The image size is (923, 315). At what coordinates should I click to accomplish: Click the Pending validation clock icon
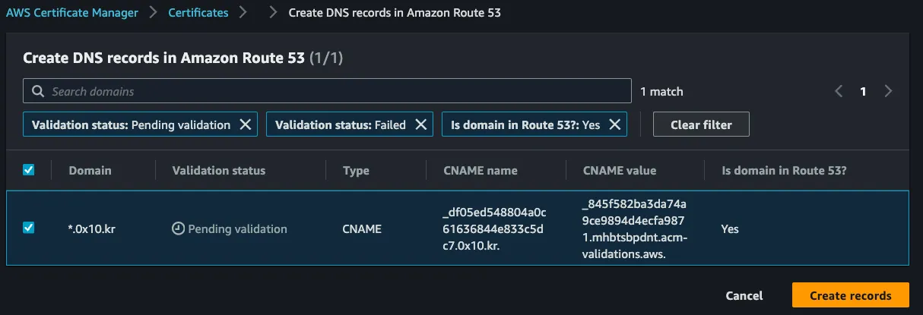[x=179, y=228]
